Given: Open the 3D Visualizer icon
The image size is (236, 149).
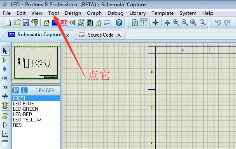Looking at the screenshot, I should pyautogui.click(x=72, y=23).
